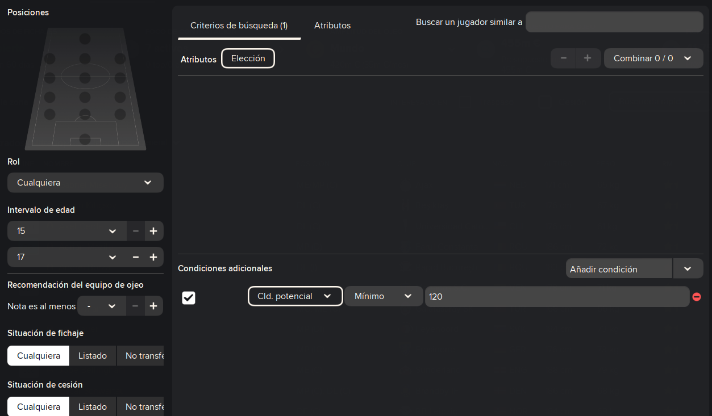Open the maximum age dropdown showing 17

pos(66,257)
